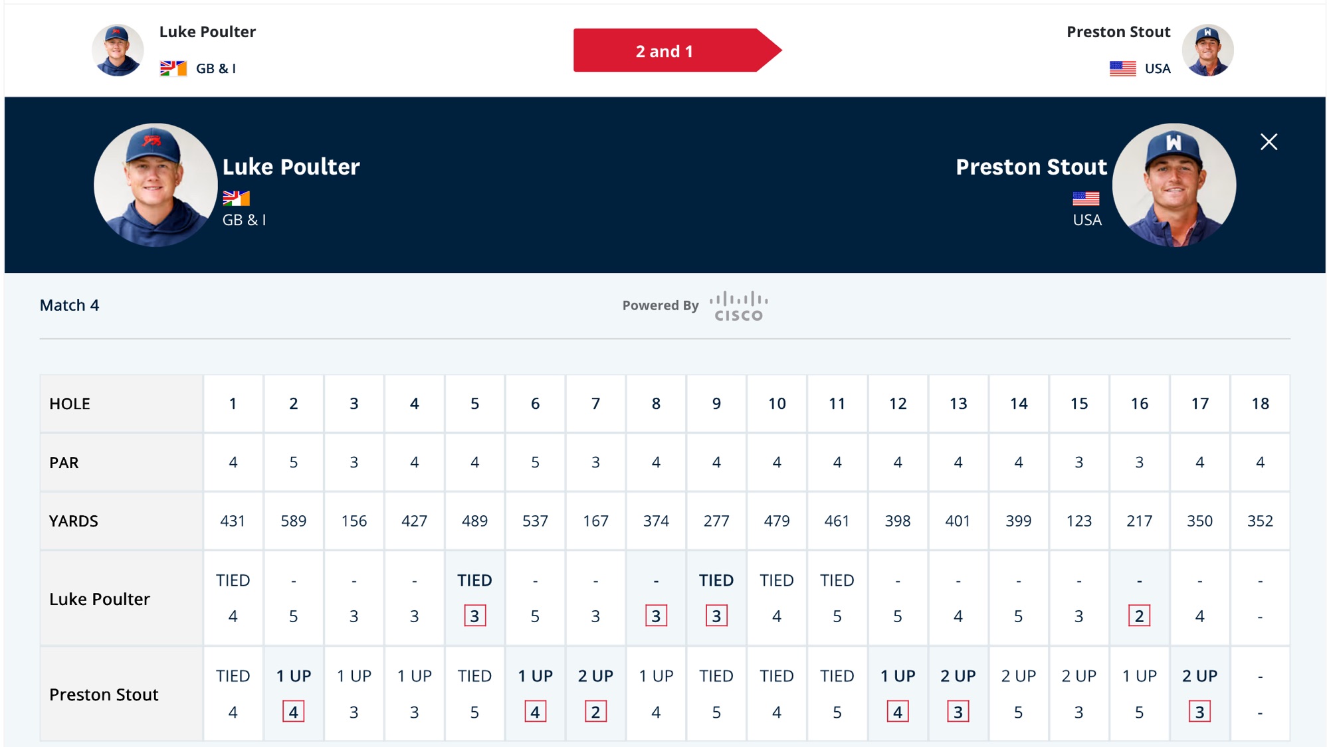Click Preston Stout's boxed score of 3 on hole 17
The width and height of the screenshot is (1329, 747).
click(x=1199, y=712)
